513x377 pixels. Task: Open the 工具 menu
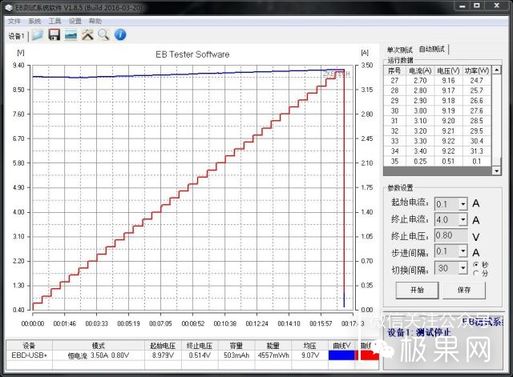click(x=55, y=22)
